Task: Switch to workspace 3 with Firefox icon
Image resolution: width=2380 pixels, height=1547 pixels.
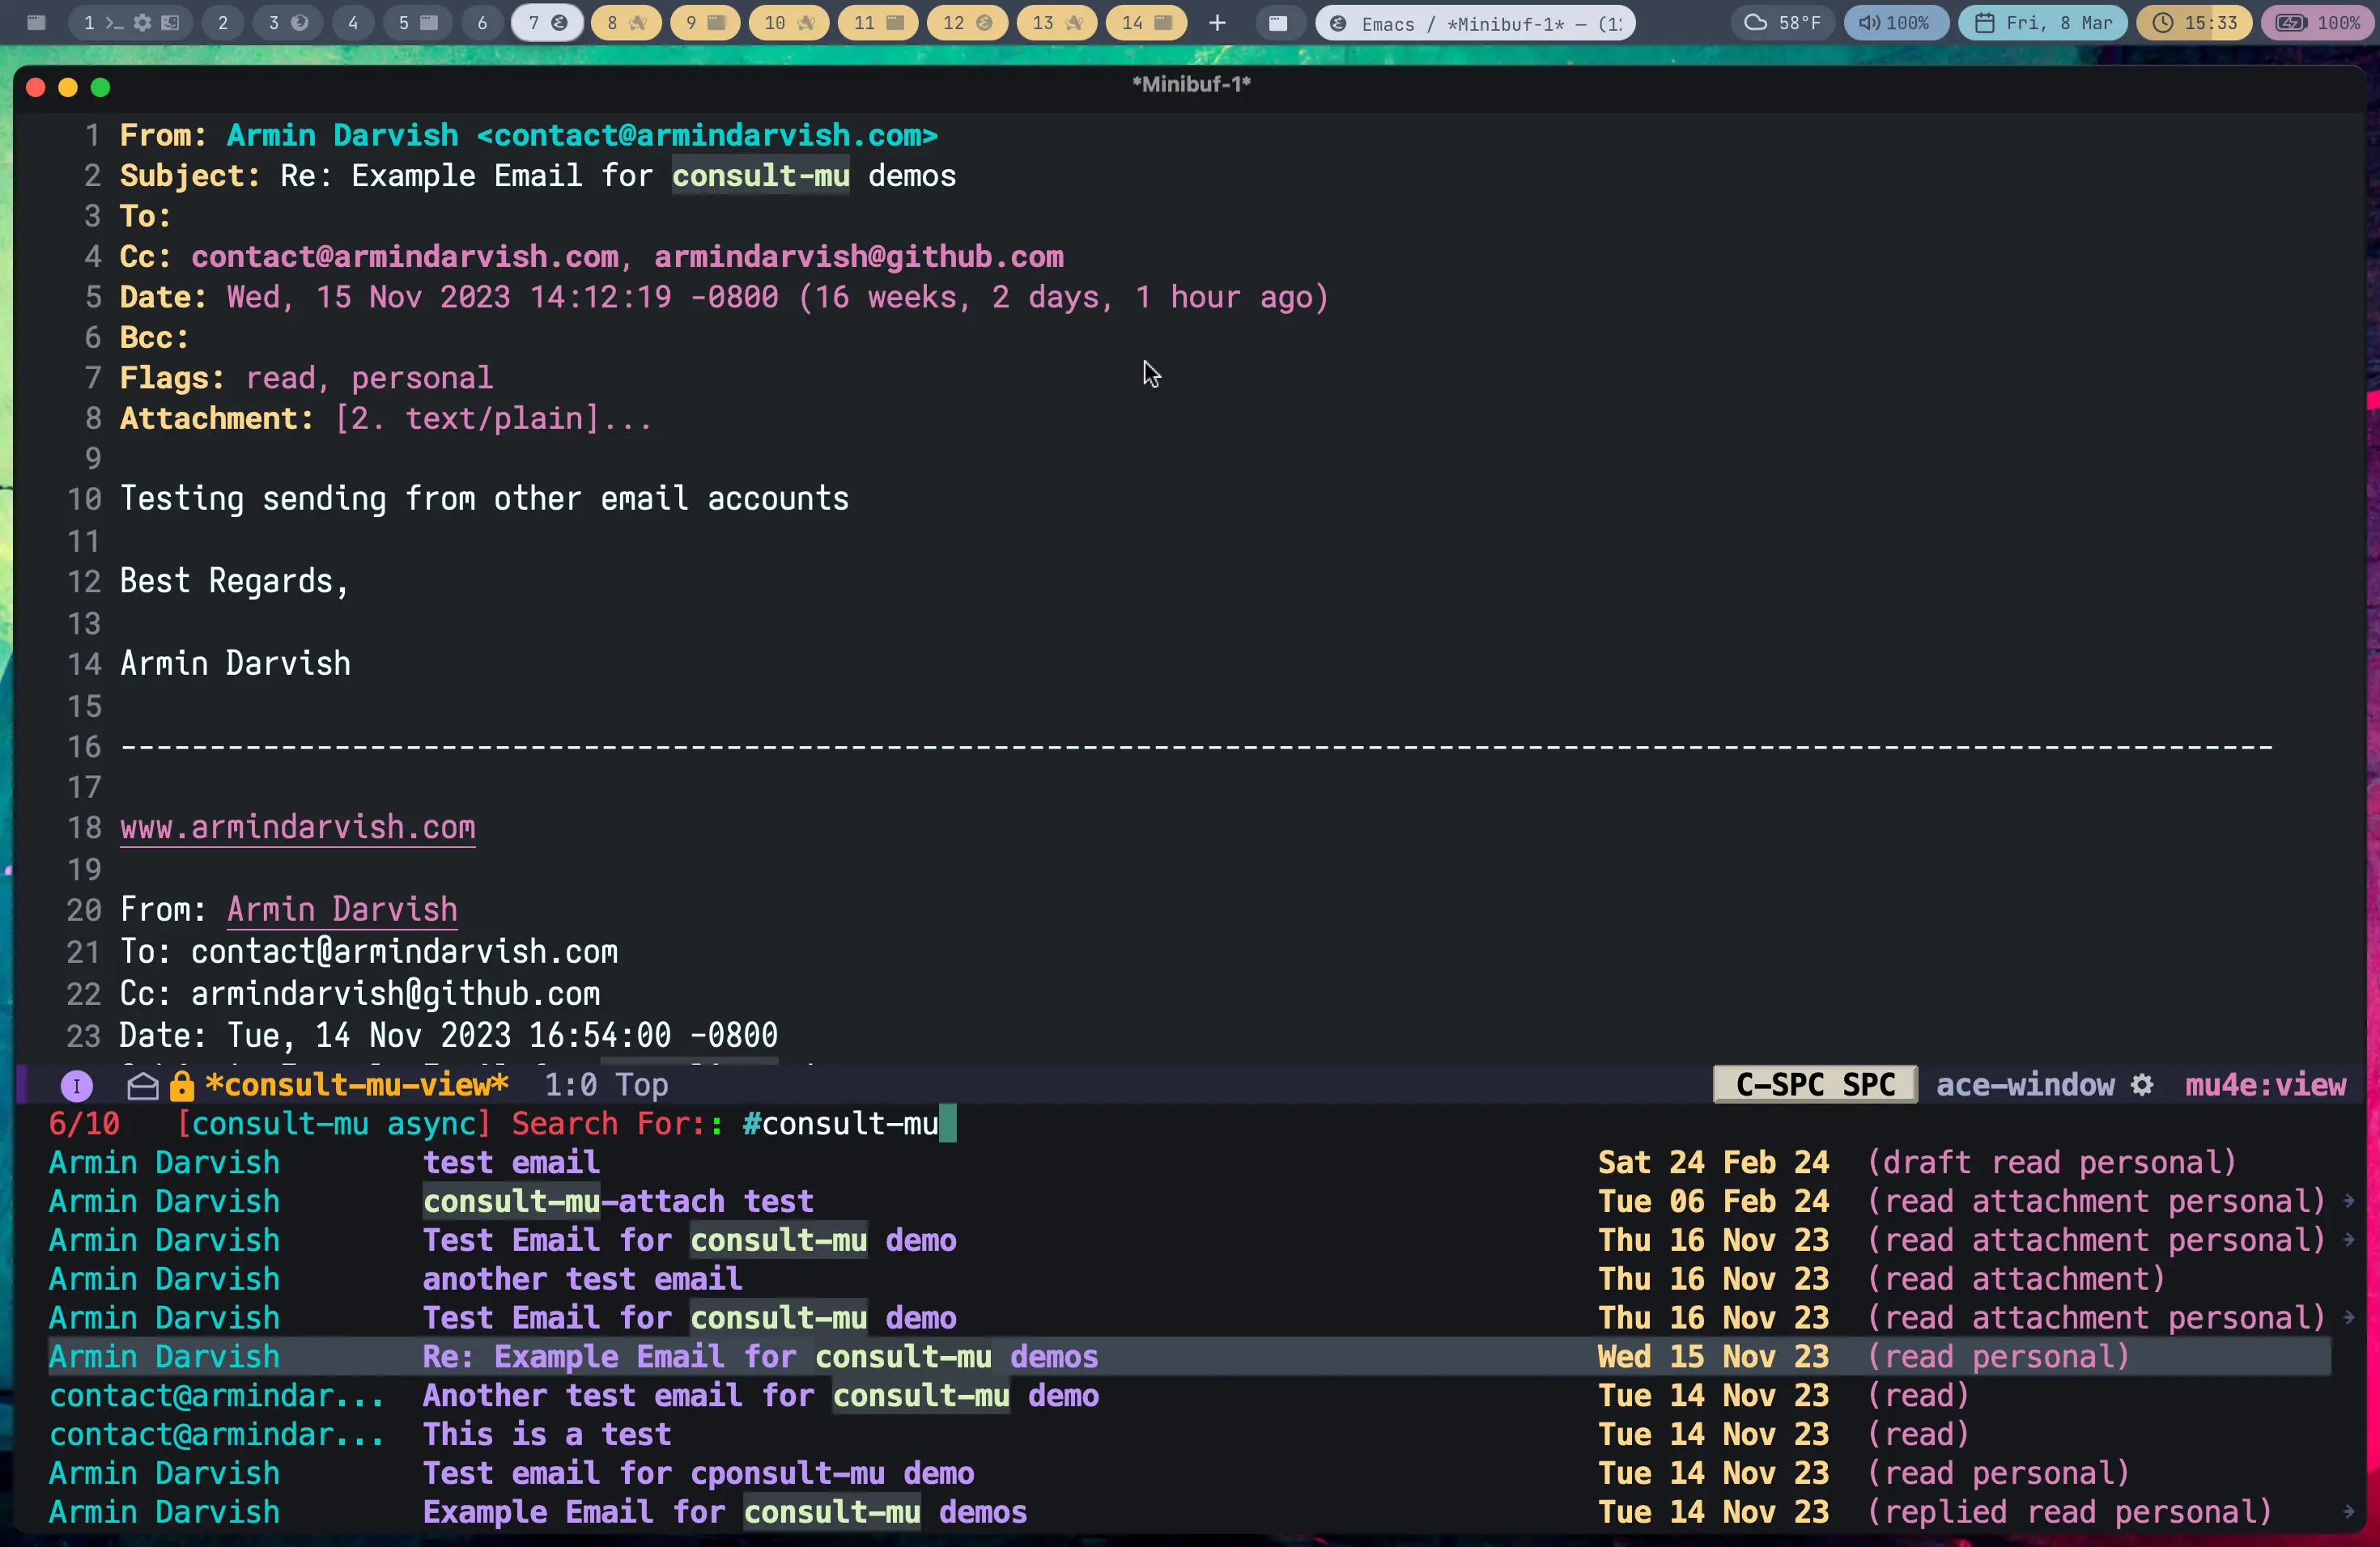Action: click(x=286, y=22)
